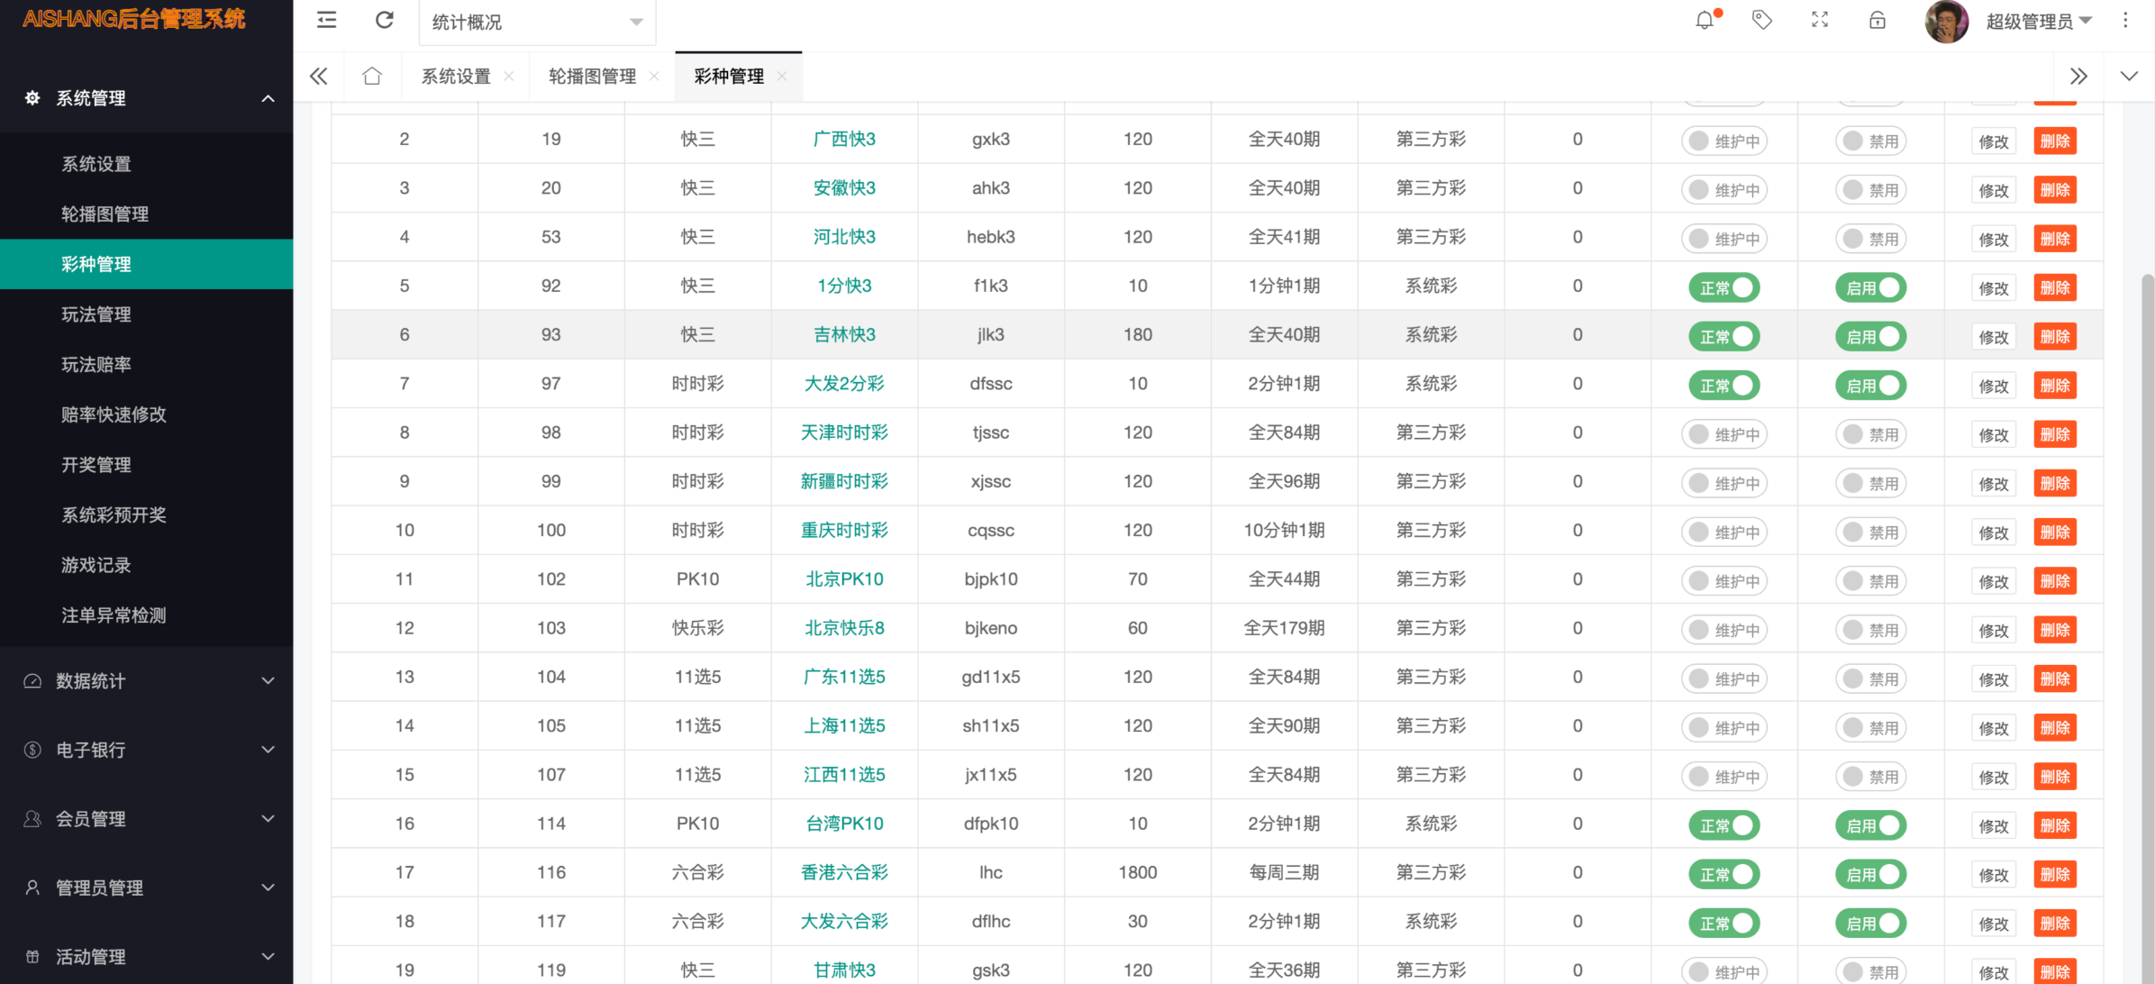The height and width of the screenshot is (984, 2155).
Task: Open the notification bell icon
Action: point(1705,20)
